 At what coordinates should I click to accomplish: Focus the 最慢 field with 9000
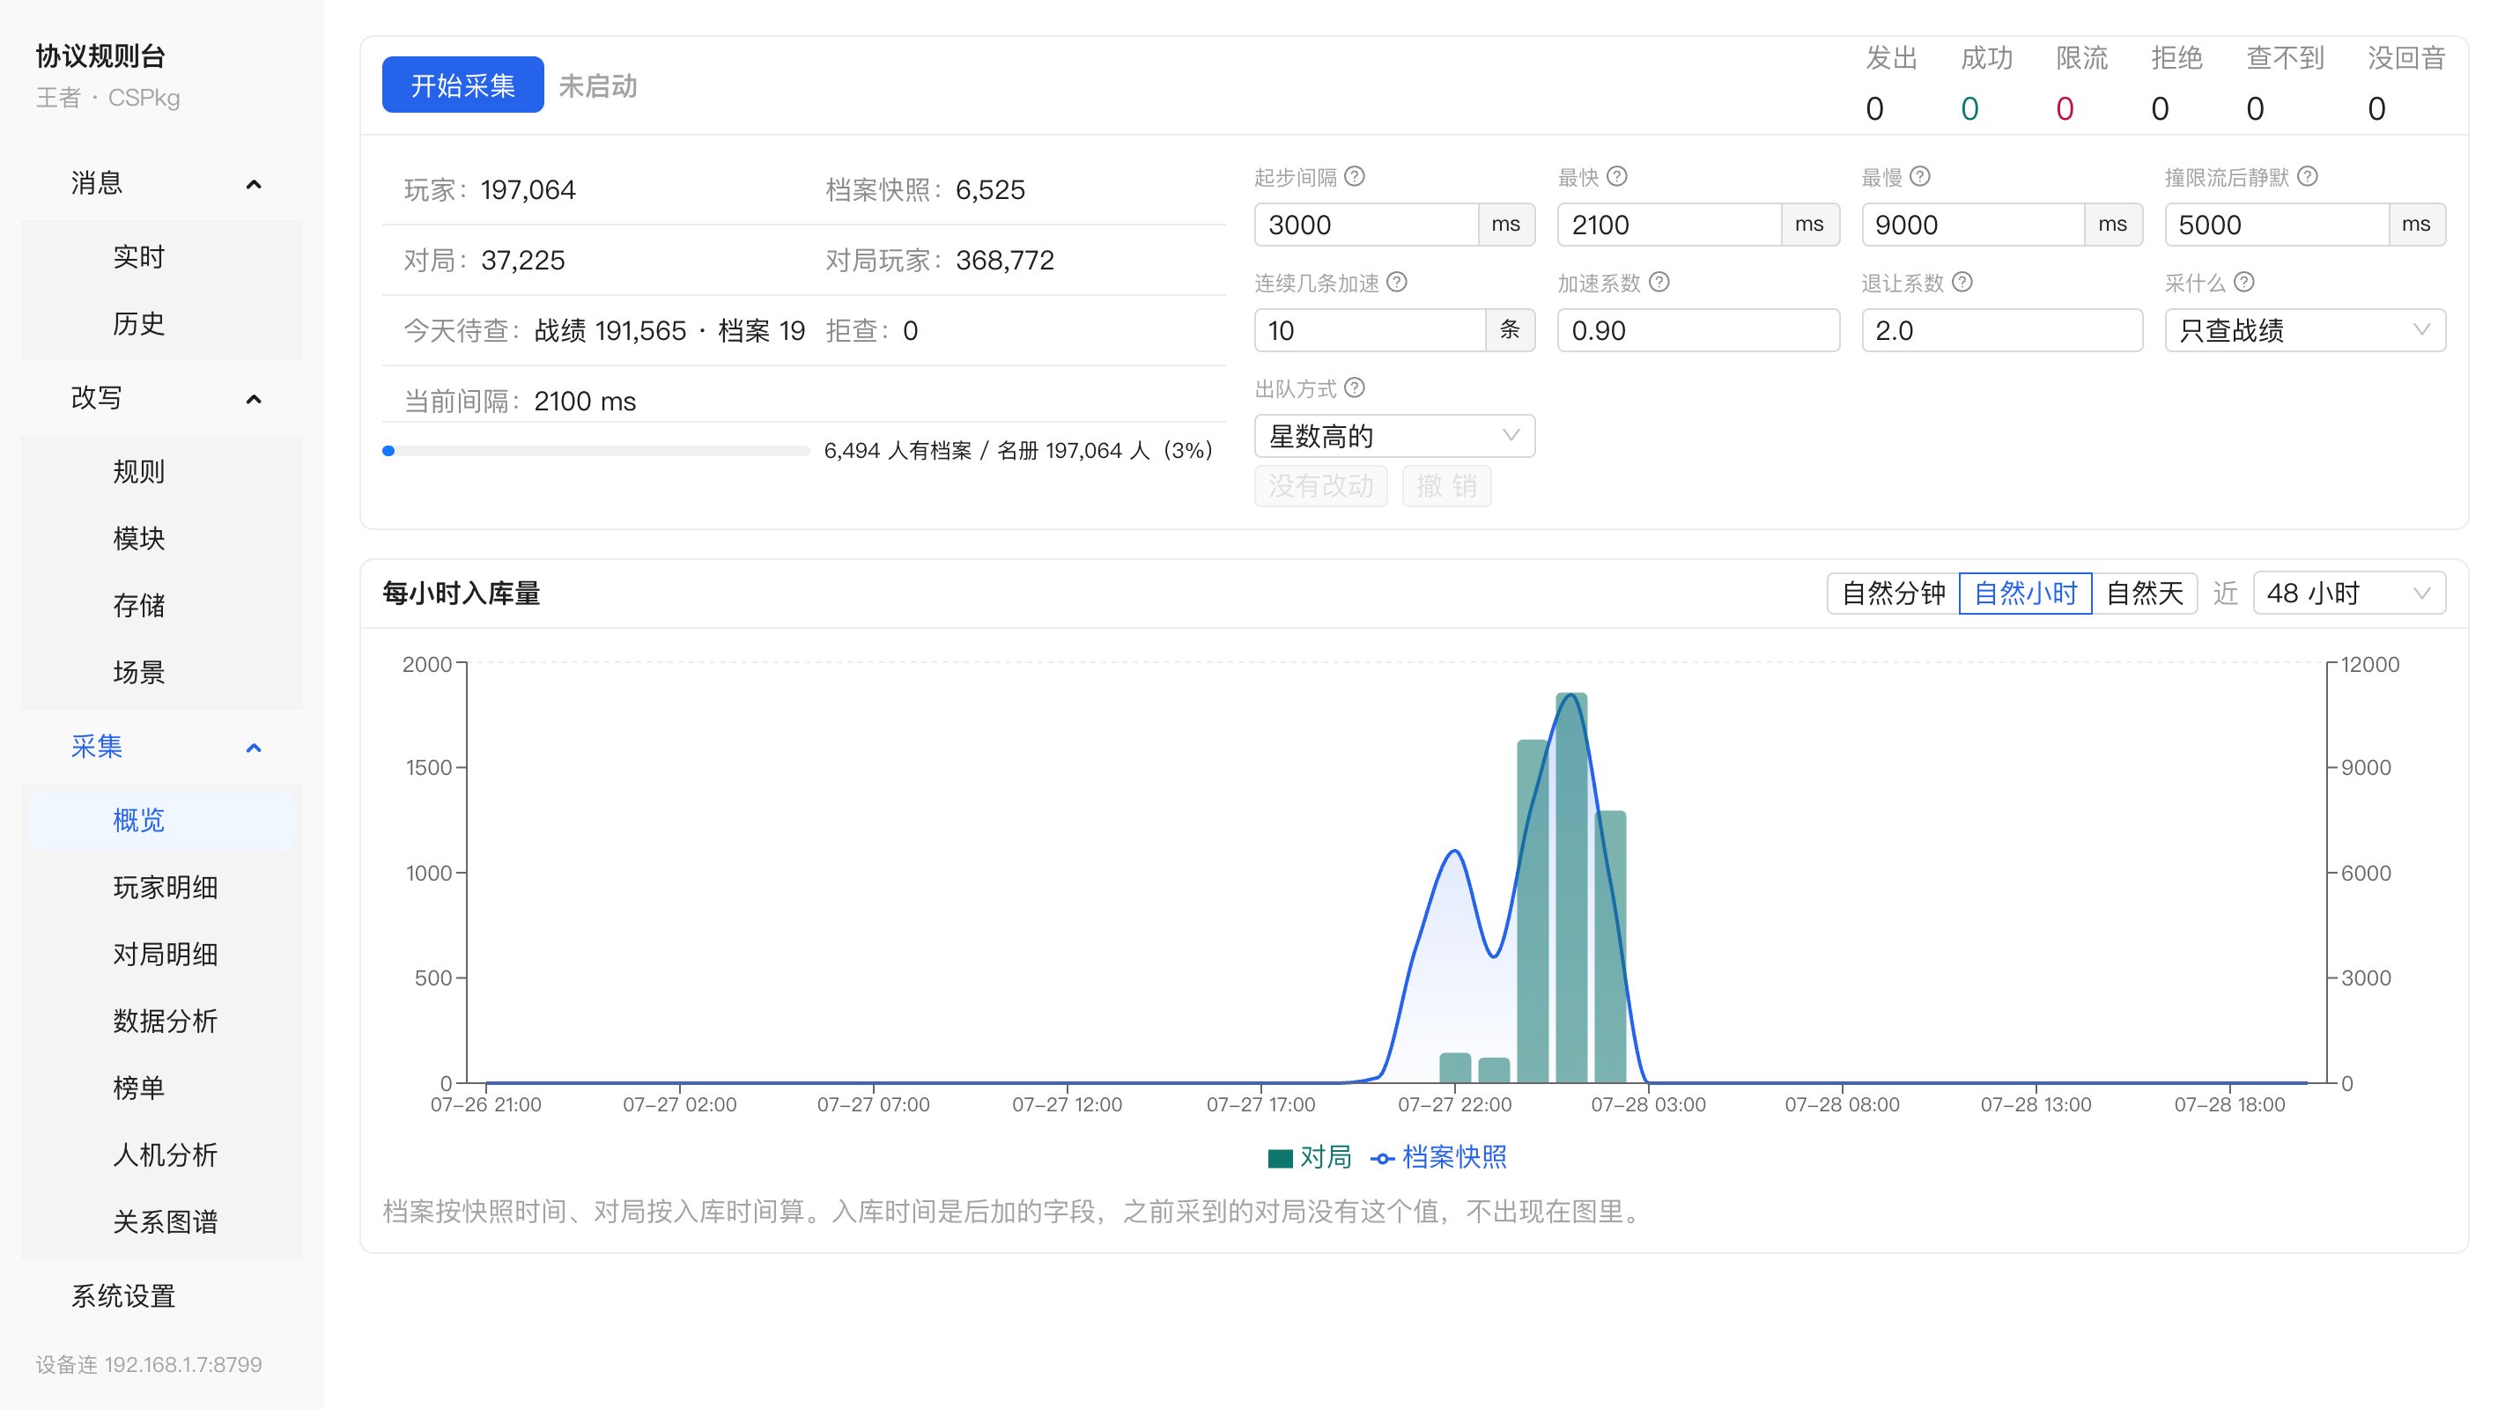[x=1972, y=225]
